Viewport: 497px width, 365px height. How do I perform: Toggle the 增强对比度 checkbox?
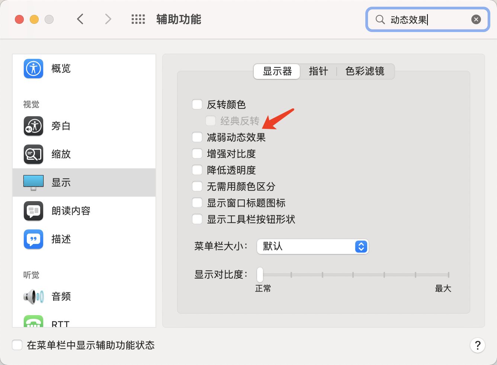197,154
